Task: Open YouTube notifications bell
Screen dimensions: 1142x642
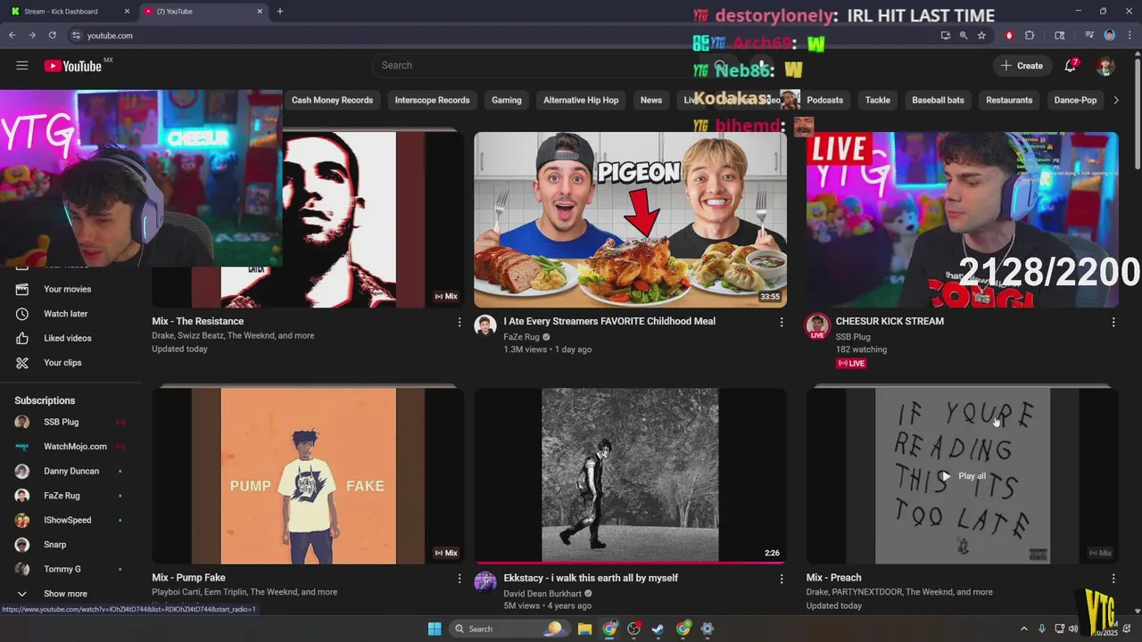Action: pyautogui.click(x=1071, y=65)
